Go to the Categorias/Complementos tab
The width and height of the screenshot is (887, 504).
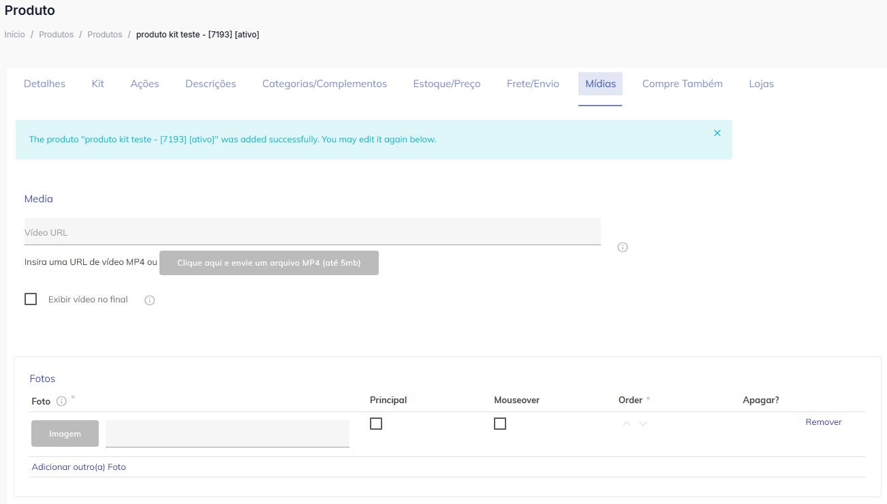pos(324,84)
